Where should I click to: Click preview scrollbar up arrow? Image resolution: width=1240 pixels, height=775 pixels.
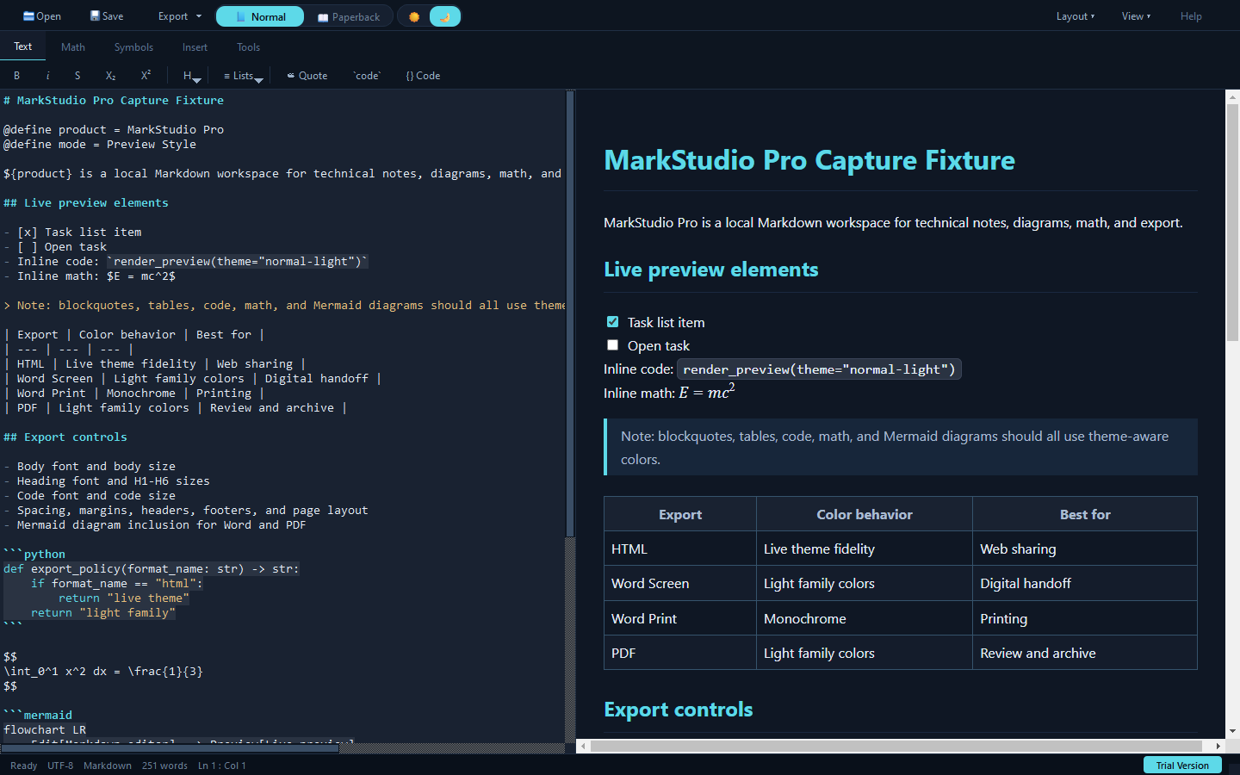click(x=1232, y=96)
